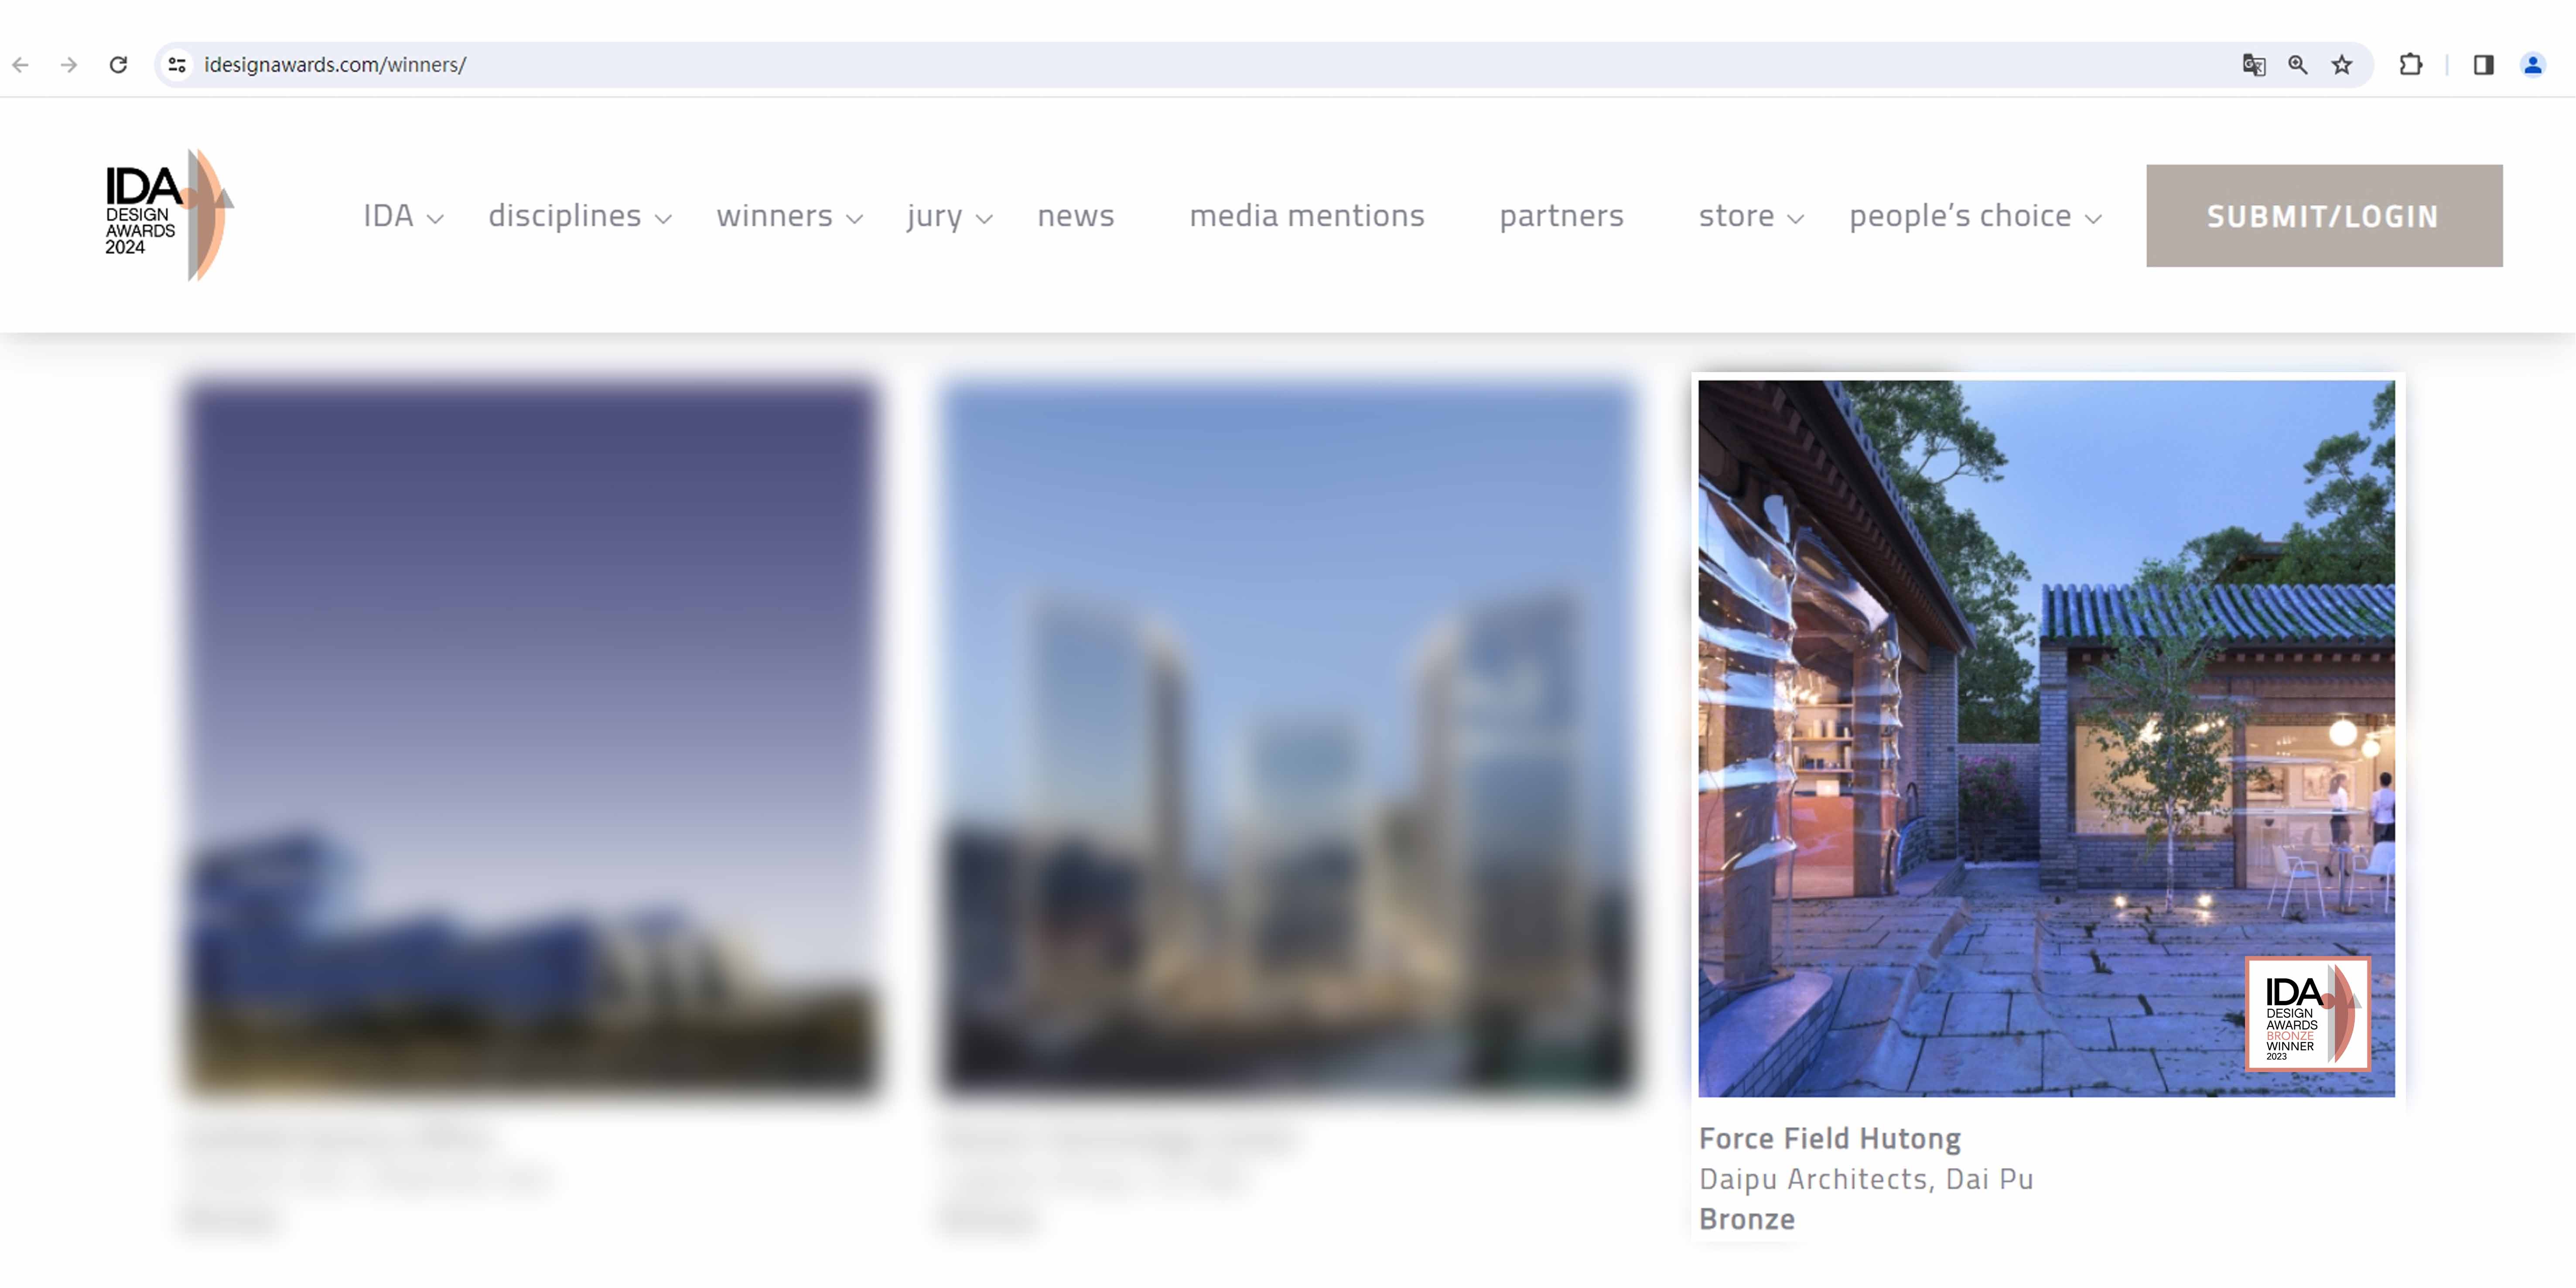Click the browser back arrow
This screenshot has width=2576, height=1288.
click(21, 65)
